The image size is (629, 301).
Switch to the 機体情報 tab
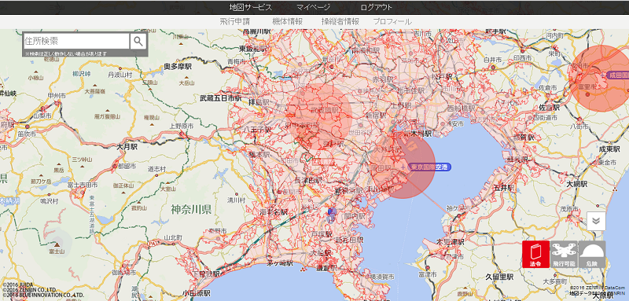click(287, 22)
